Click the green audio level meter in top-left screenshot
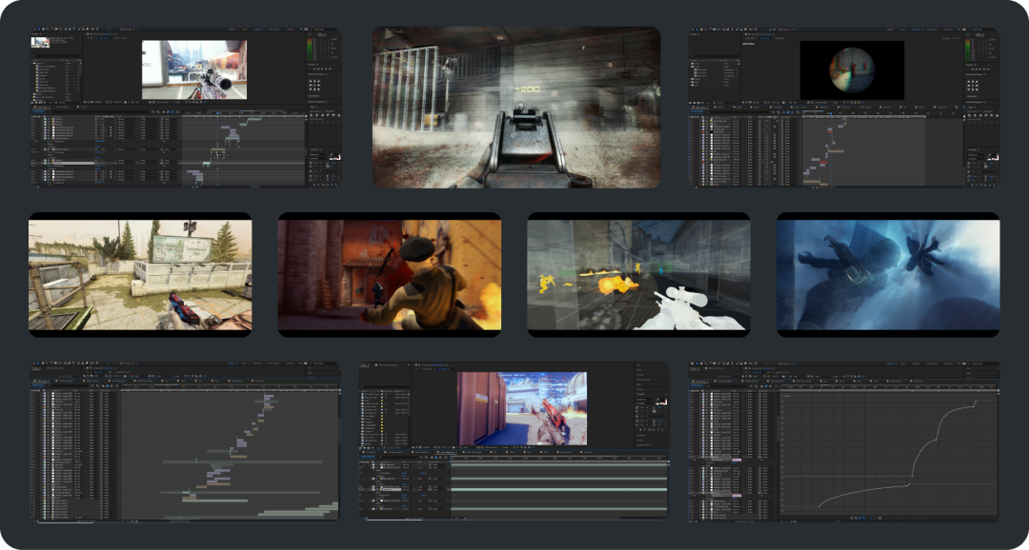This screenshot has width=1029, height=550. pyautogui.click(x=310, y=49)
